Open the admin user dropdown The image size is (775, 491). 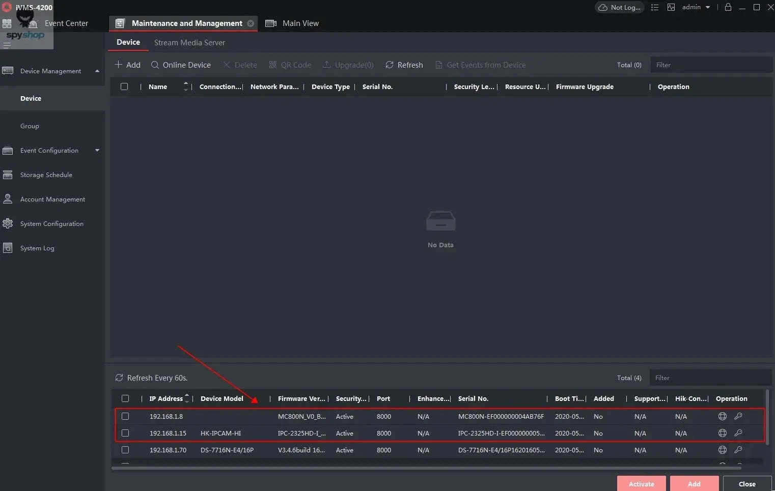[x=696, y=7]
